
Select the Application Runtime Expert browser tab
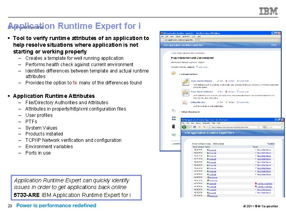pos(178,40)
